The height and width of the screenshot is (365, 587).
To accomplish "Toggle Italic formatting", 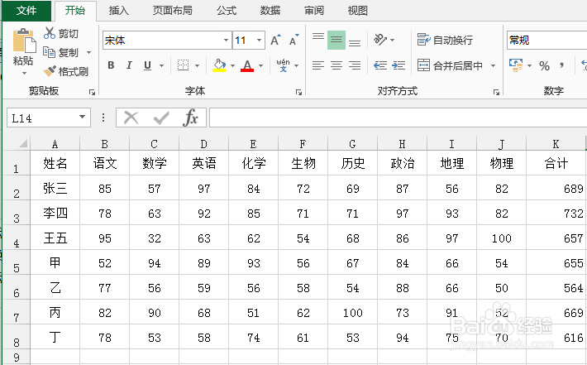I will click(x=129, y=65).
